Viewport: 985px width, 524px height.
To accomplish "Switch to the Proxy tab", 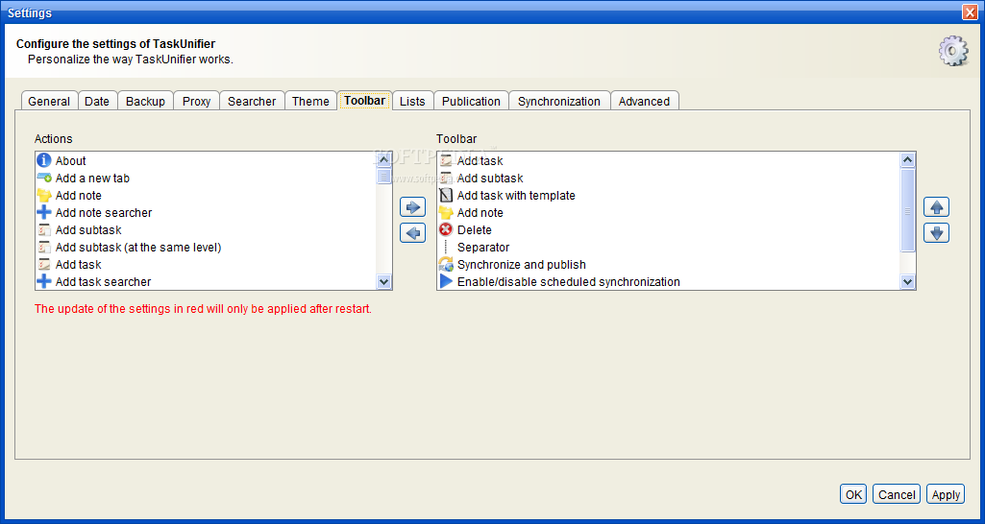I will point(197,101).
